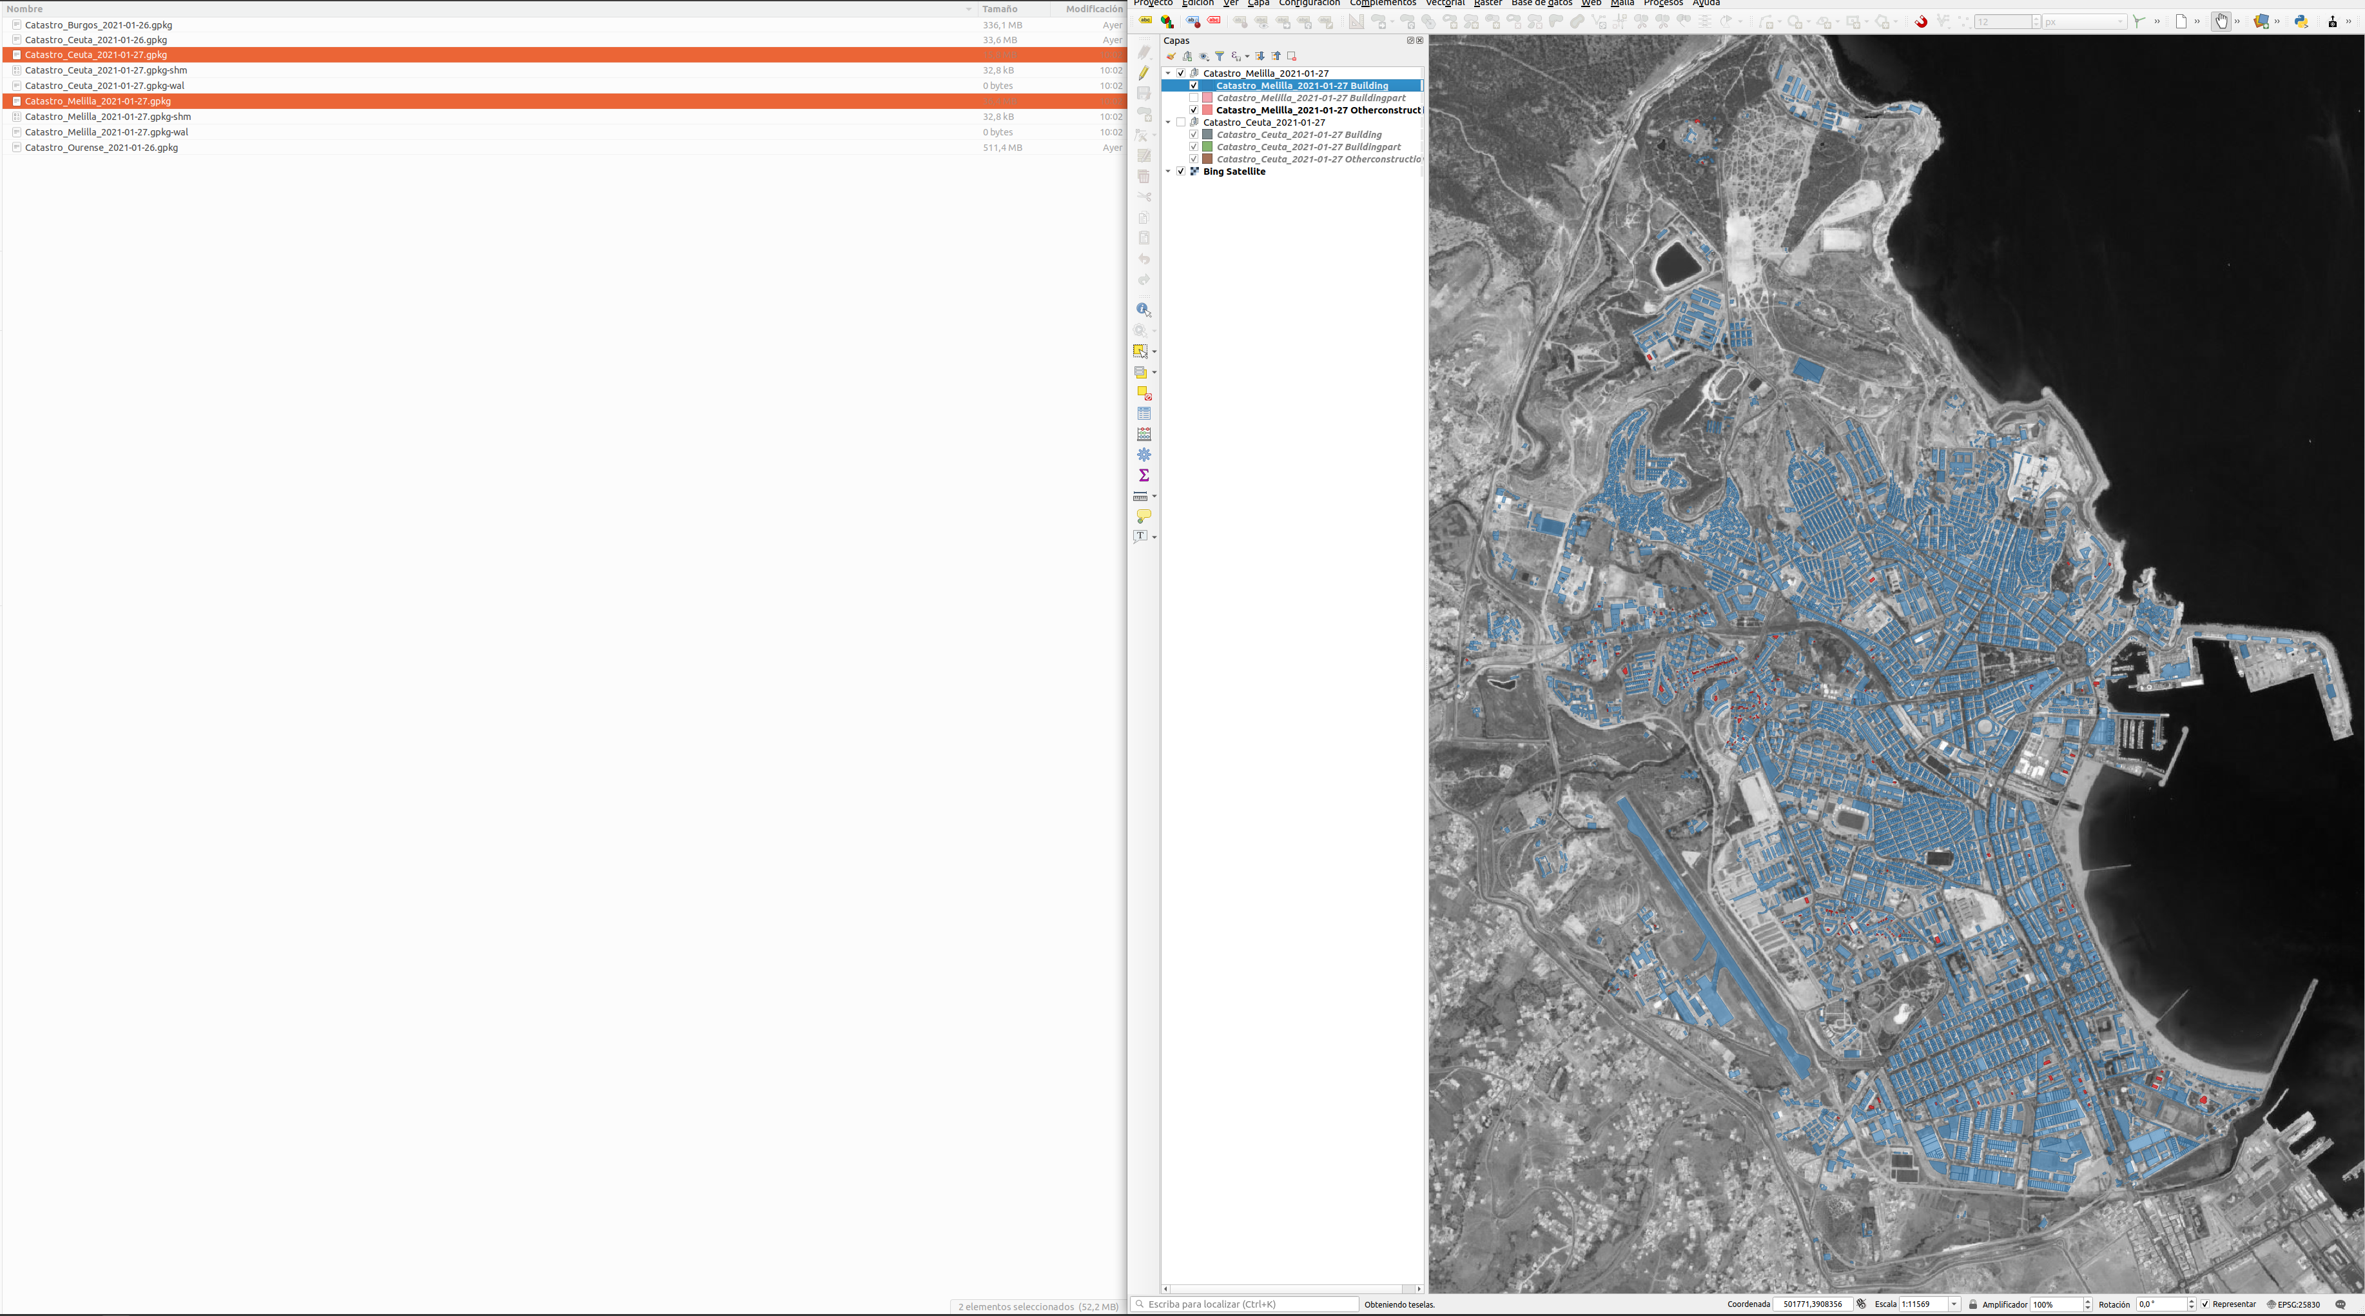Click the filter legend funnel icon
Image resolution: width=2365 pixels, height=1316 pixels.
tap(1219, 56)
